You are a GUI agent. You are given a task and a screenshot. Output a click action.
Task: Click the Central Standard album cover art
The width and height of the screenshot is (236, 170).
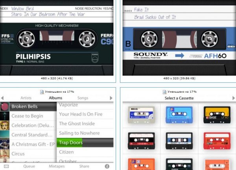(x=5, y=135)
